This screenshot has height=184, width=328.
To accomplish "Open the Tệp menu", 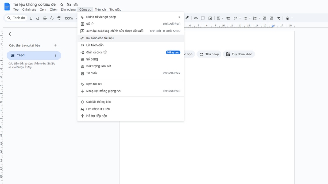I will [x=16, y=9].
